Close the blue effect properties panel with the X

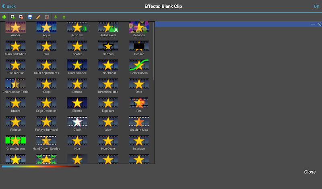(x=319, y=24)
